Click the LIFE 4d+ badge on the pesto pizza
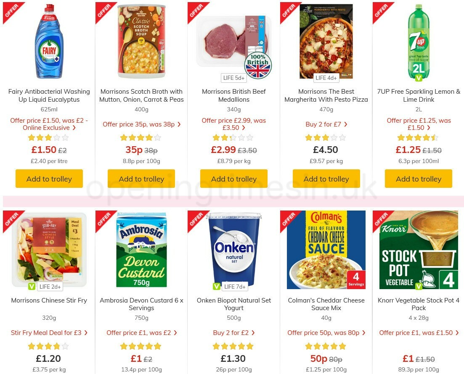 (326, 78)
